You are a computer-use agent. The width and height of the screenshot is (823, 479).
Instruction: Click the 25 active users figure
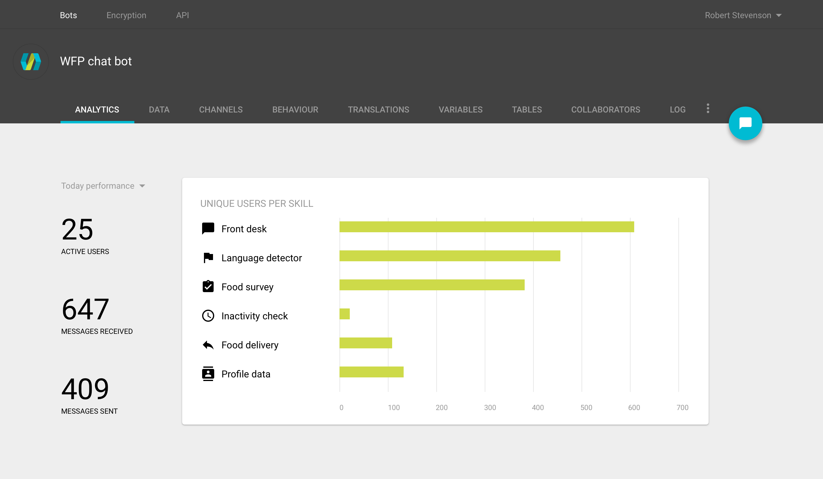[77, 230]
